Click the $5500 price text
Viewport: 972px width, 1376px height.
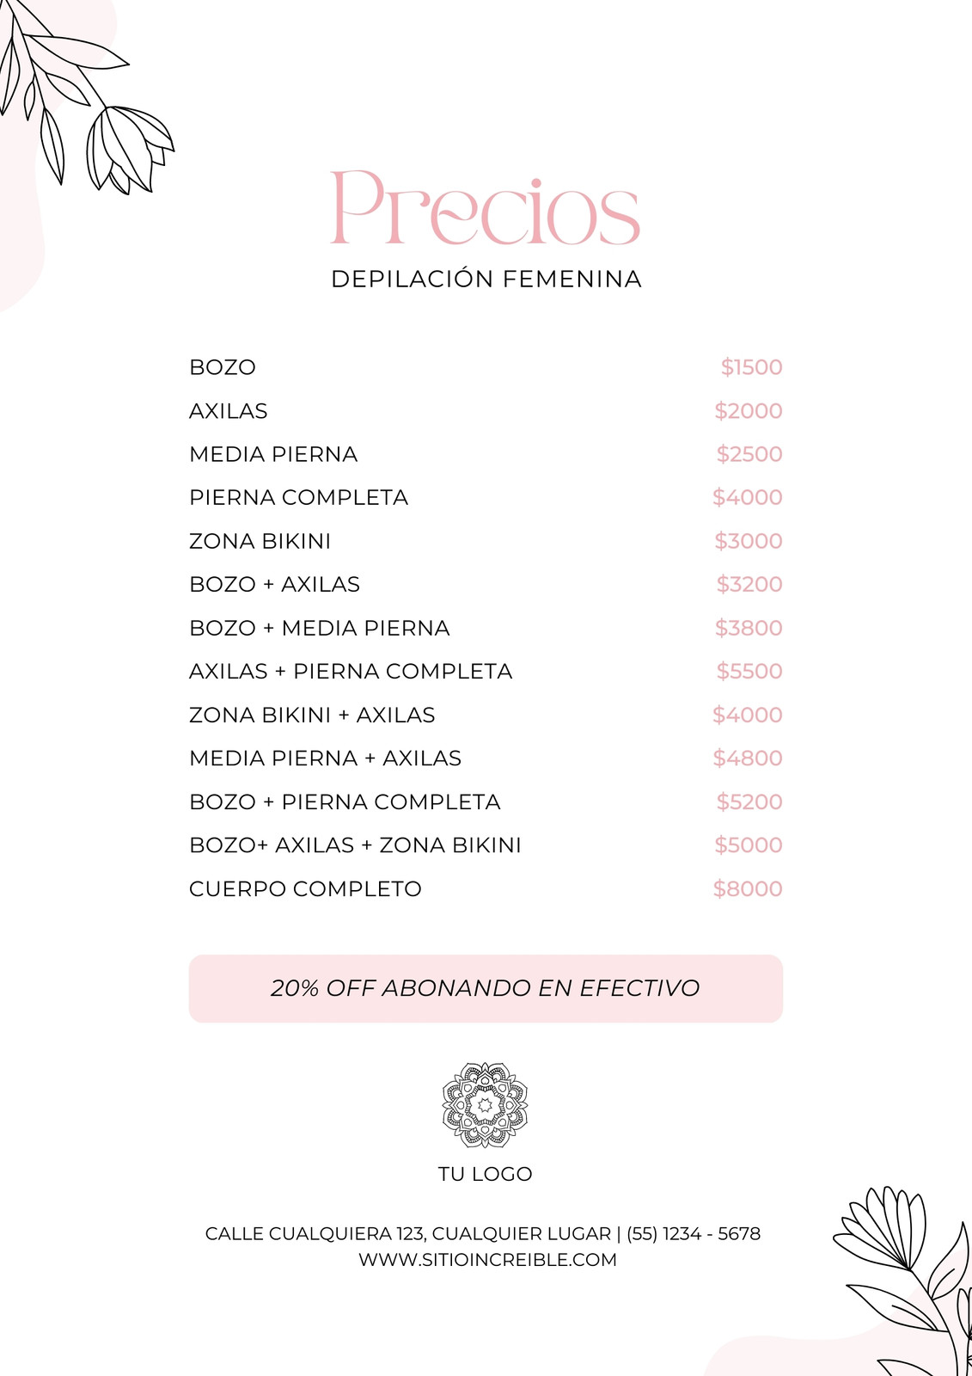point(749,671)
